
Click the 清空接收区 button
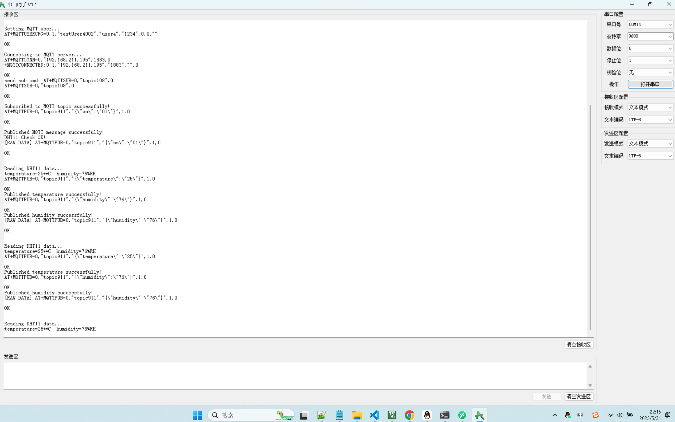pos(579,345)
